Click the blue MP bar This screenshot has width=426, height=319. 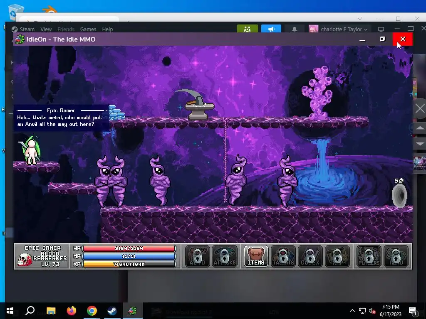click(129, 256)
